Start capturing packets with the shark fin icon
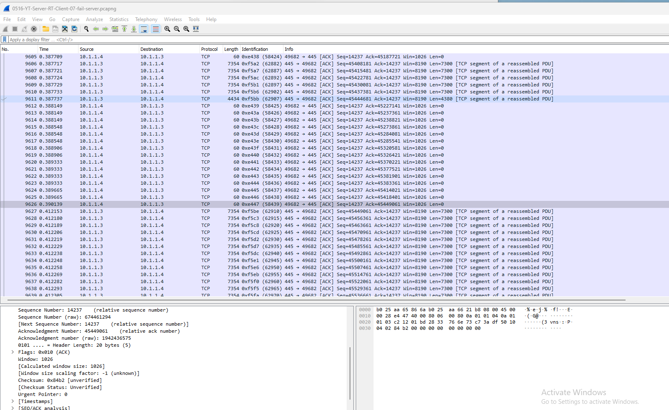This screenshot has height=410, width=669. pos(5,29)
